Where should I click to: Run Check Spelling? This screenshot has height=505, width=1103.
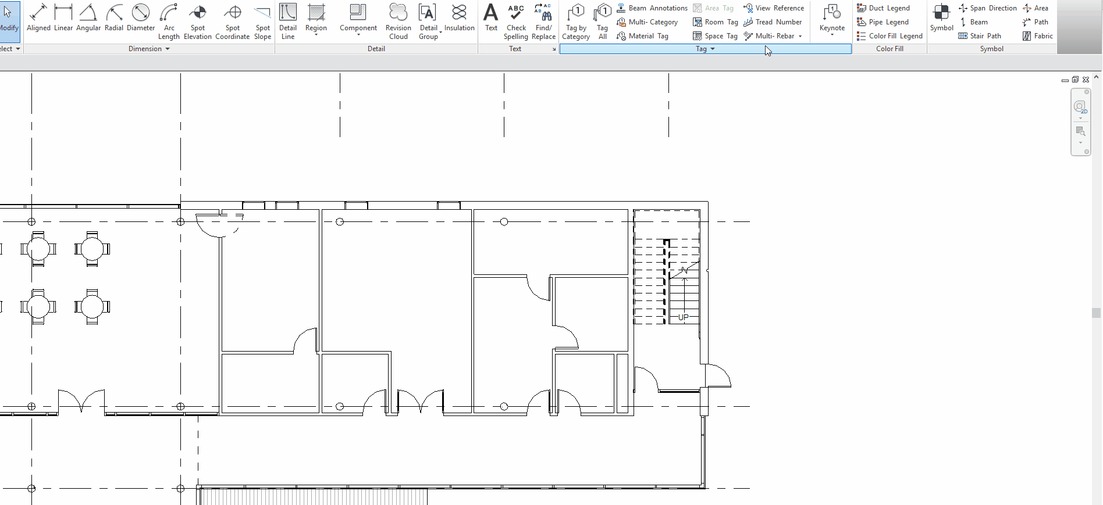point(516,22)
